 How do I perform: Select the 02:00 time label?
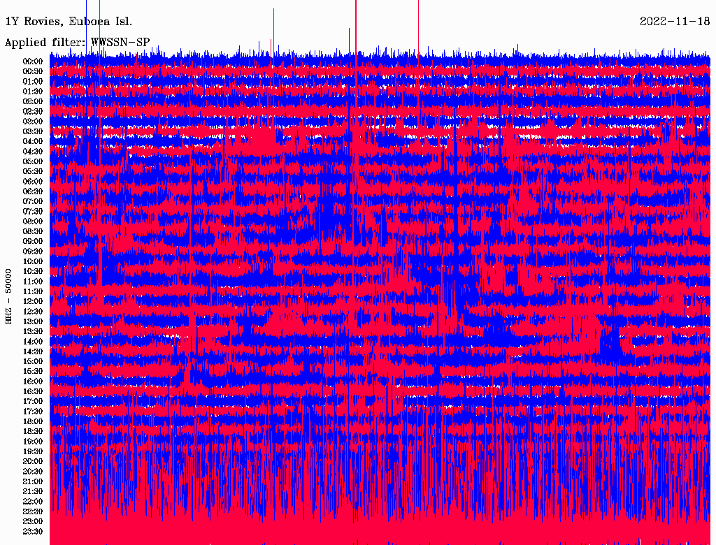[33, 102]
